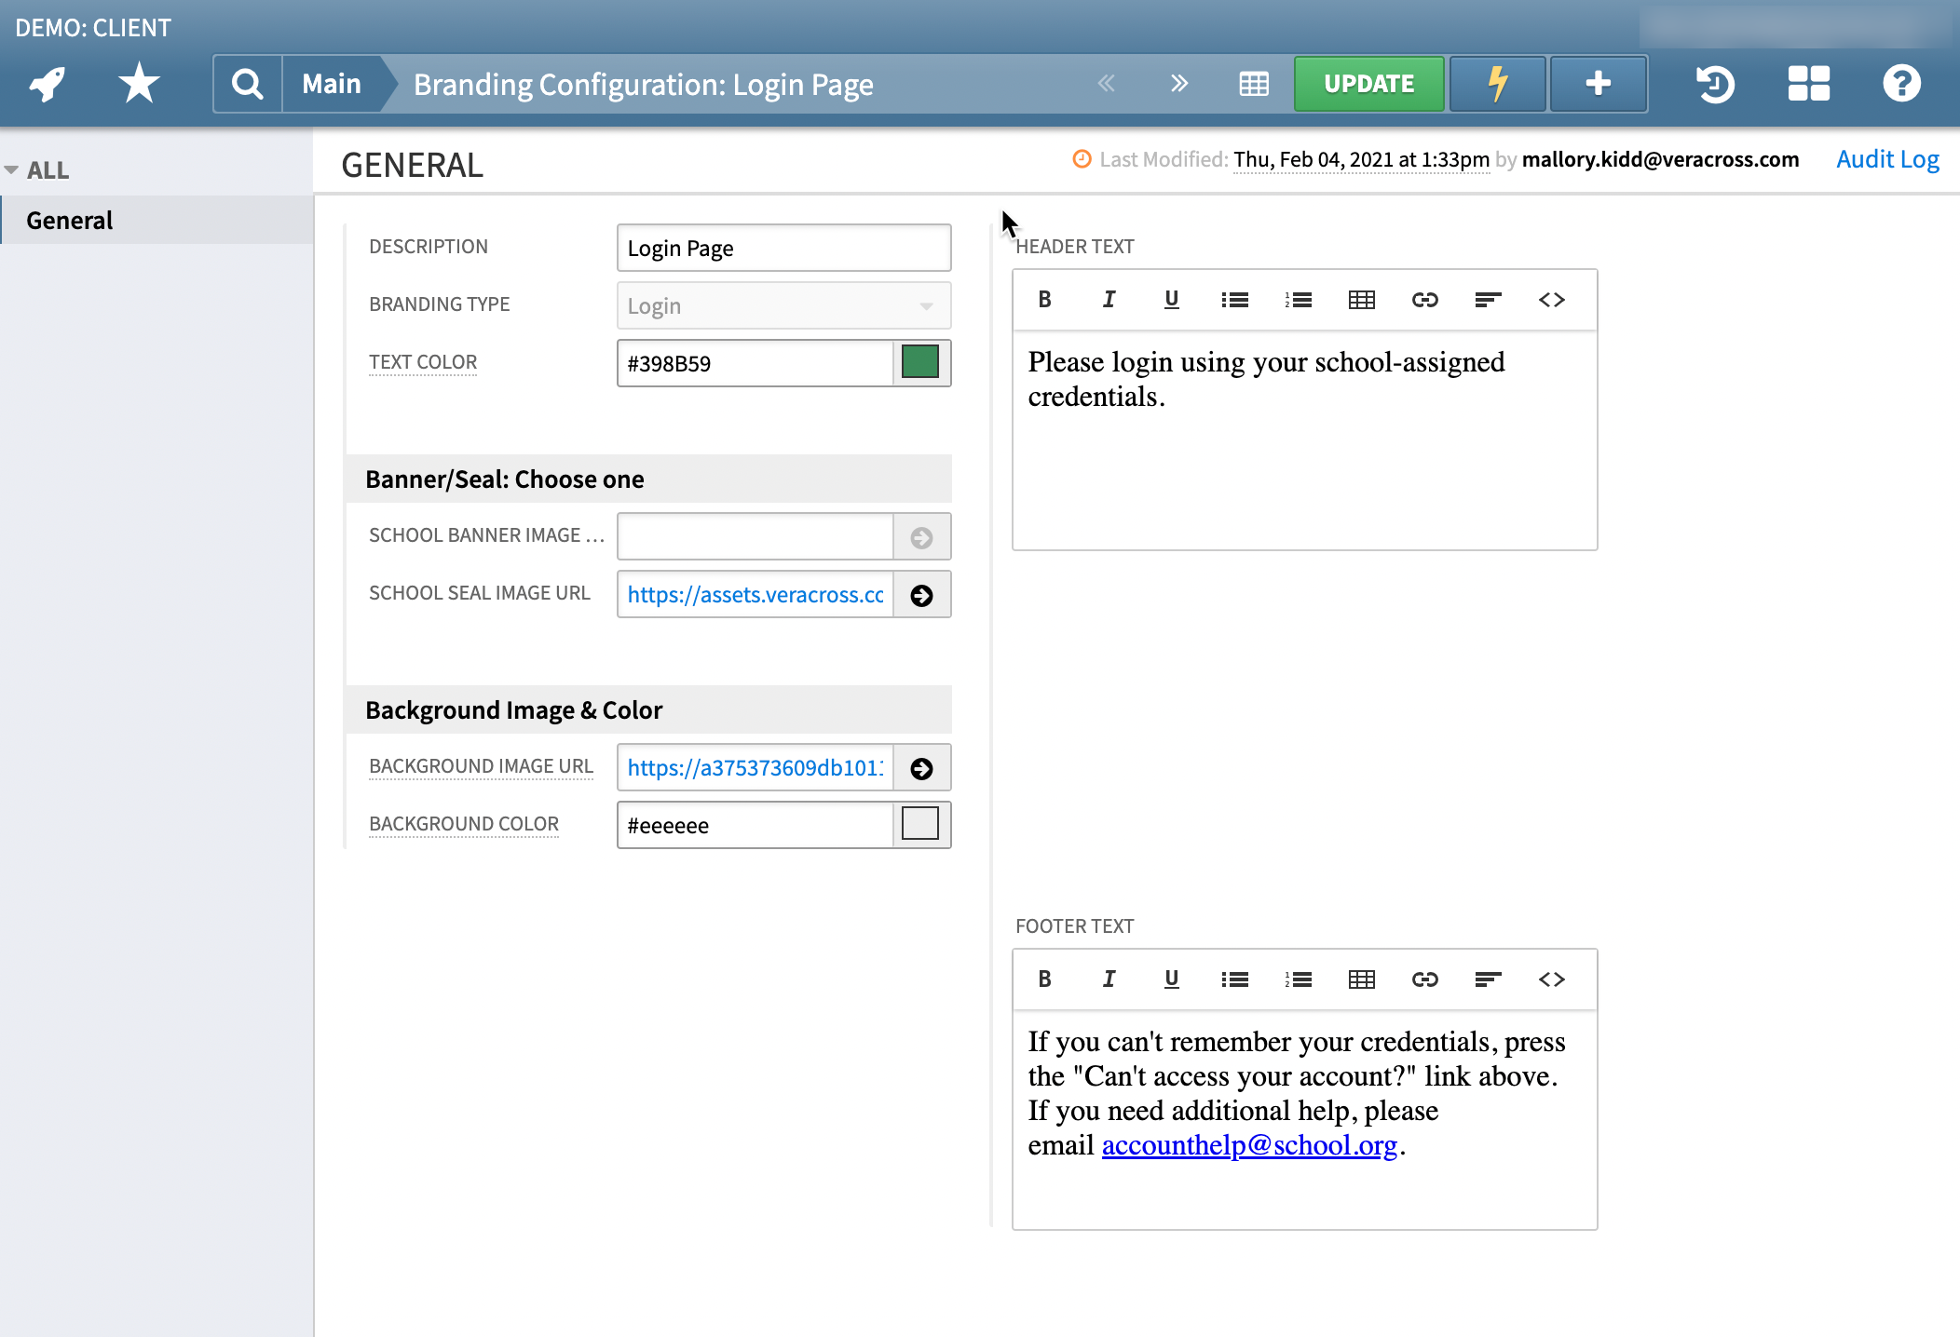
Task: Click the plus add record button
Action: [1598, 84]
